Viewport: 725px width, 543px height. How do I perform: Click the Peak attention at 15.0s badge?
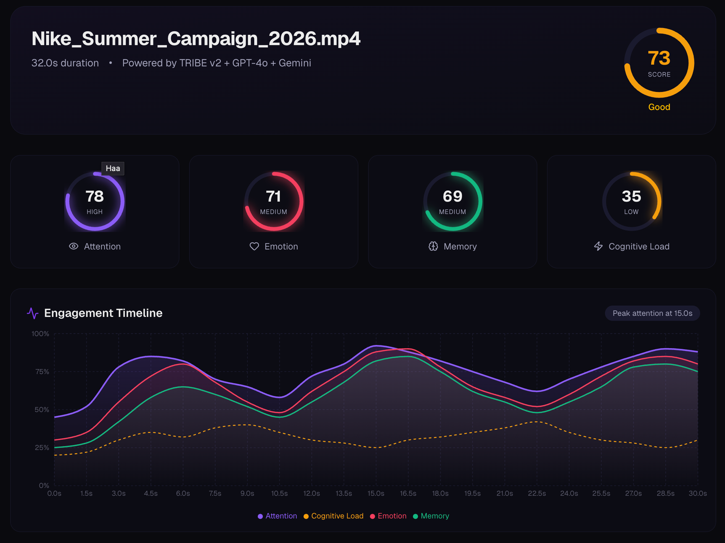[652, 313]
